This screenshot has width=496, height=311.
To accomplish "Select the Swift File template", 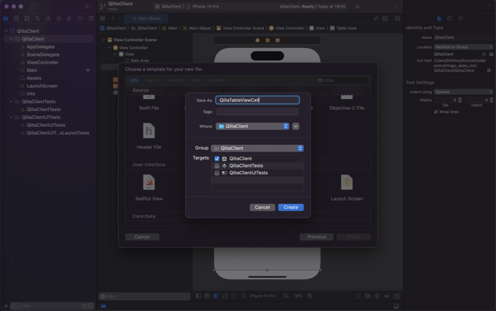I will point(149,103).
